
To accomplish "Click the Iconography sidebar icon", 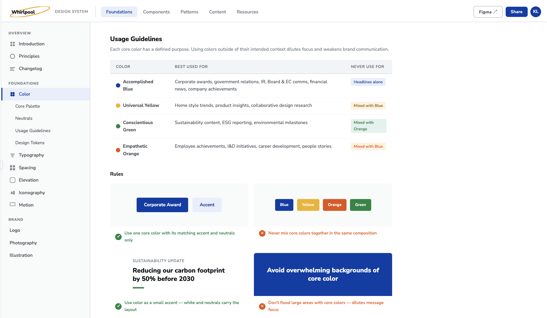I will point(12,193).
